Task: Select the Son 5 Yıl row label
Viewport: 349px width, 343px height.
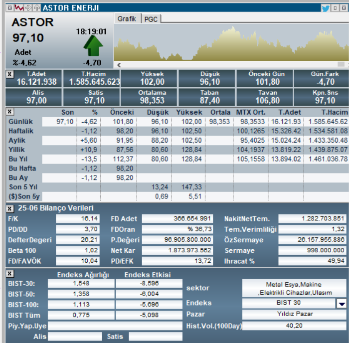Action: (x=23, y=187)
